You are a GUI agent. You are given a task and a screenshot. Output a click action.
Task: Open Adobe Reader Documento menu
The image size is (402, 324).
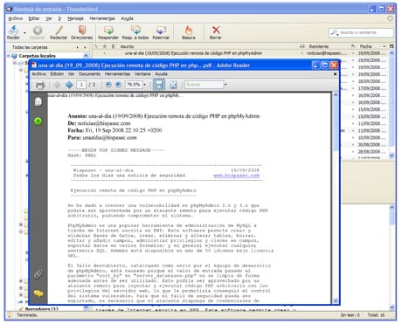[89, 74]
